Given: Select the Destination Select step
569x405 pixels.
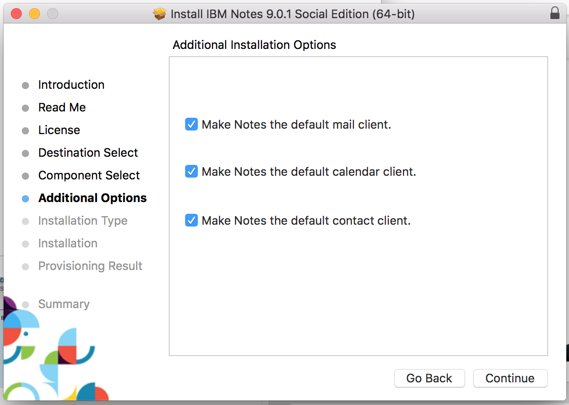Looking at the screenshot, I should (x=88, y=153).
